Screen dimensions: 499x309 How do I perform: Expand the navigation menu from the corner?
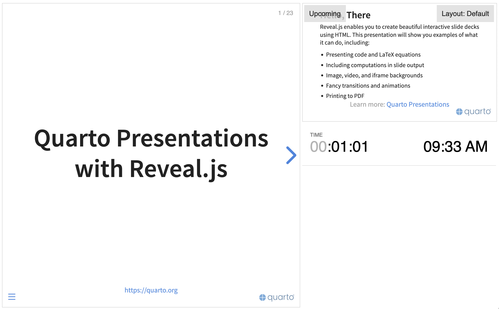pyautogui.click(x=12, y=297)
